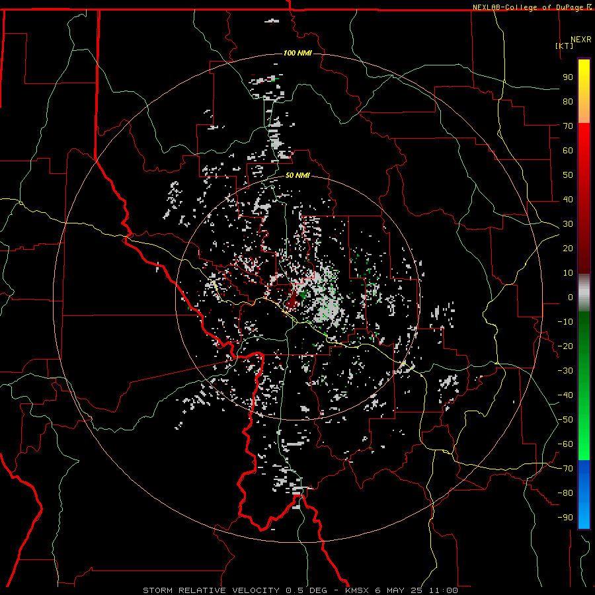Click the -30 value on the scale
Screen dimensions: 595x595
[x=565, y=371]
